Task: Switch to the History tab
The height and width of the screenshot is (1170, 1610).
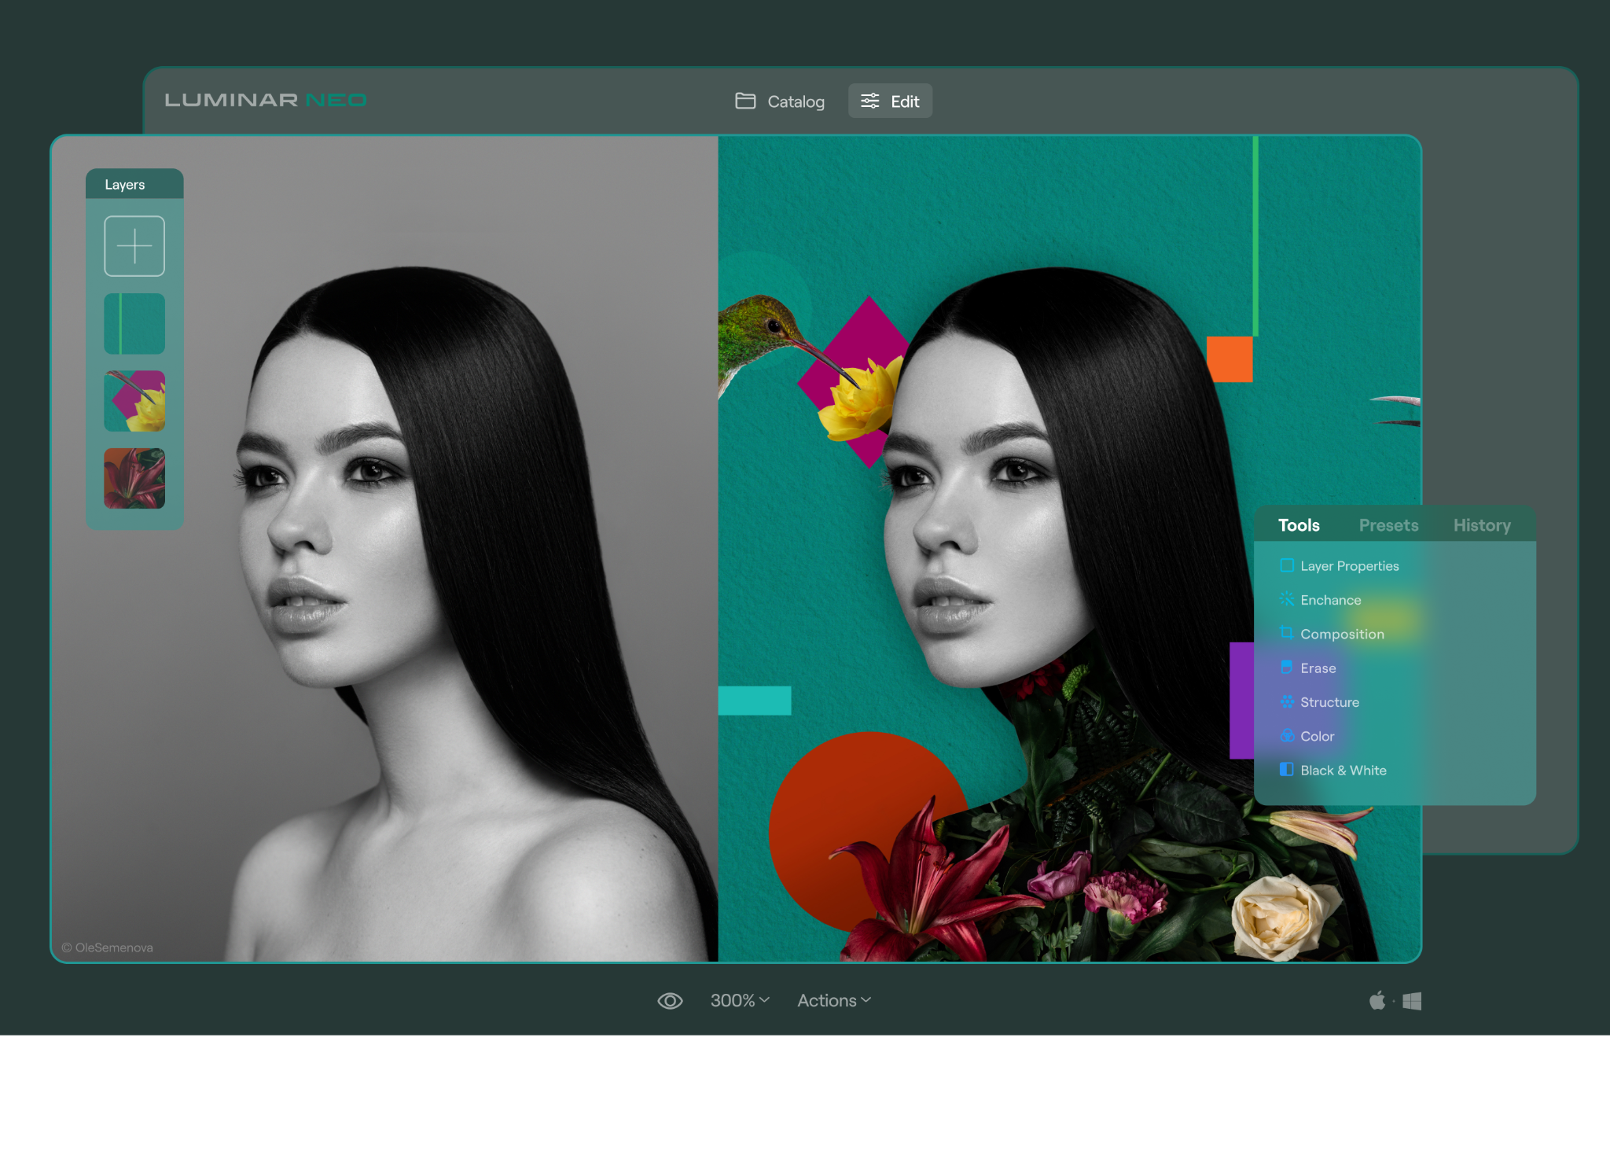Action: pos(1481,525)
